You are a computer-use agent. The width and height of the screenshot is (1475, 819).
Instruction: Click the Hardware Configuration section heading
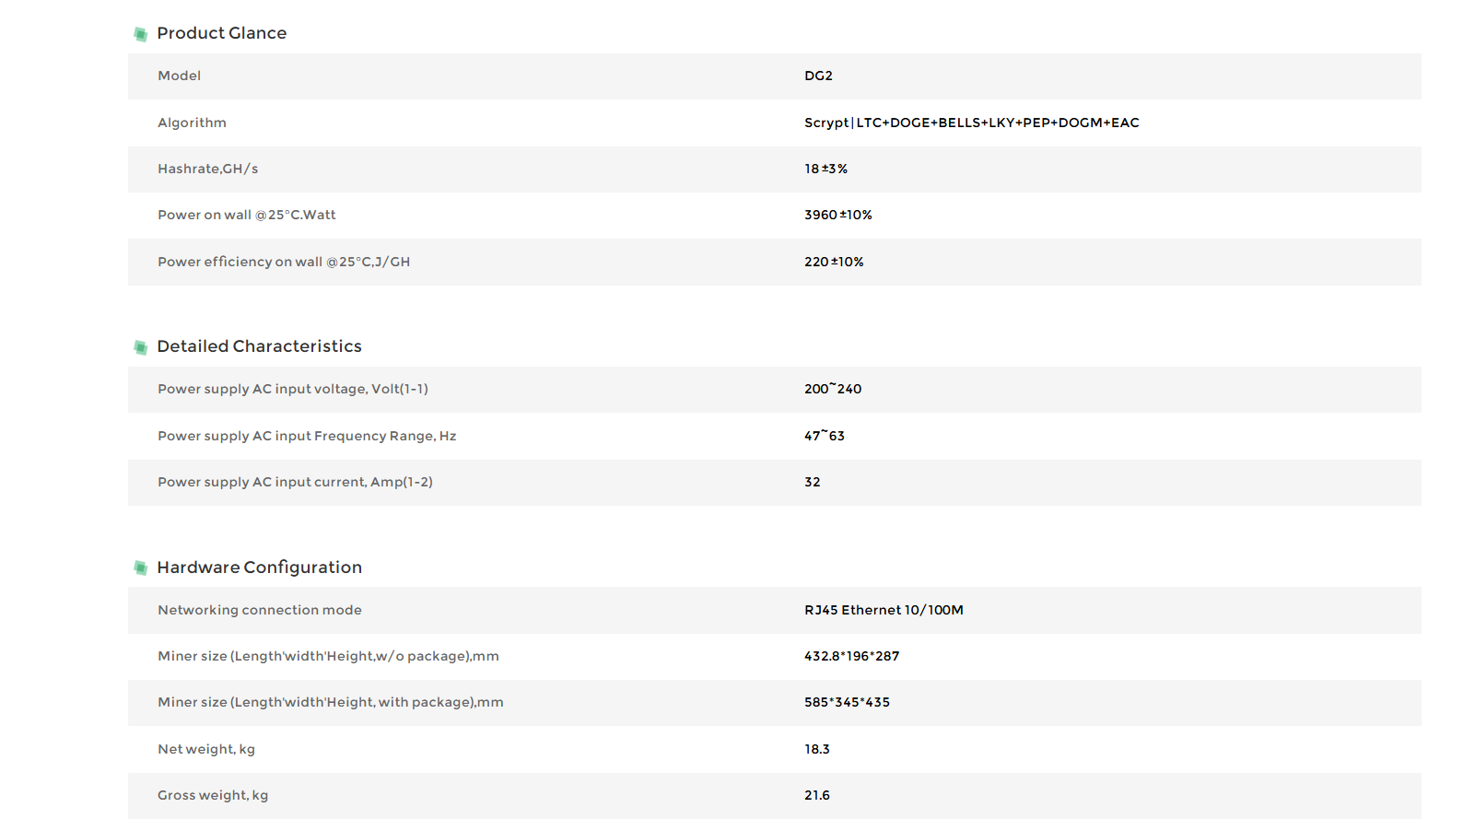pyautogui.click(x=259, y=567)
